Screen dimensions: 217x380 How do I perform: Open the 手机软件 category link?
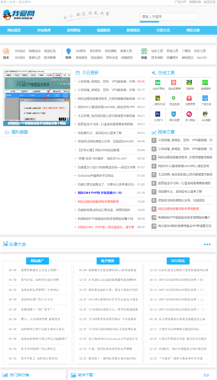pyautogui.click(x=96, y=51)
